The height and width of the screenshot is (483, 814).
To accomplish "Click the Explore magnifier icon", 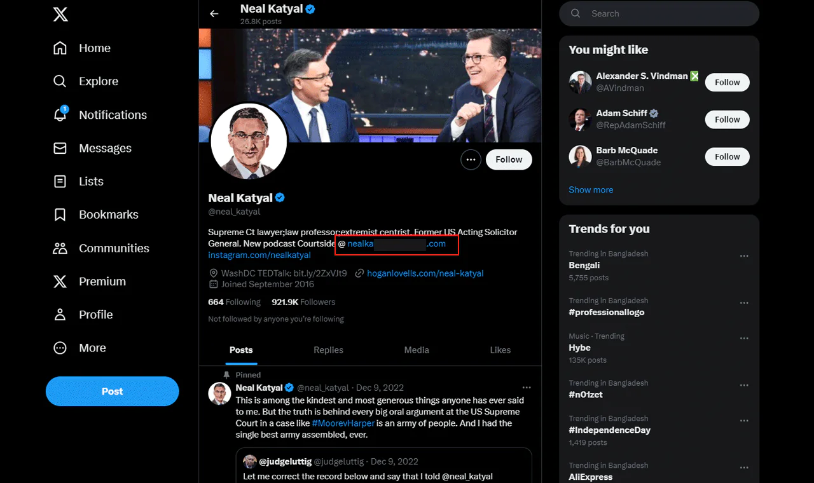I will click(x=60, y=81).
